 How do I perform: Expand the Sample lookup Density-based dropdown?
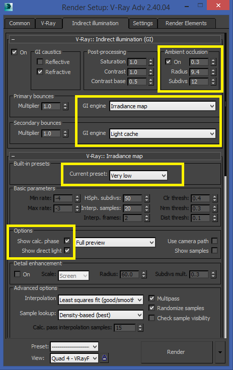pyautogui.click(x=101, y=315)
